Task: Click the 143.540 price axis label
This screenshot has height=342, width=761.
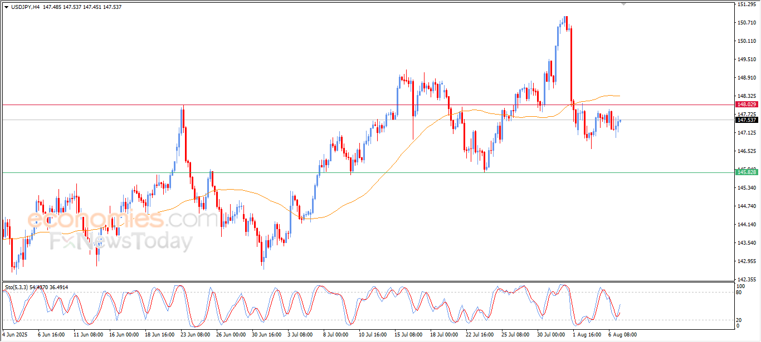Action: coord(747,243)
